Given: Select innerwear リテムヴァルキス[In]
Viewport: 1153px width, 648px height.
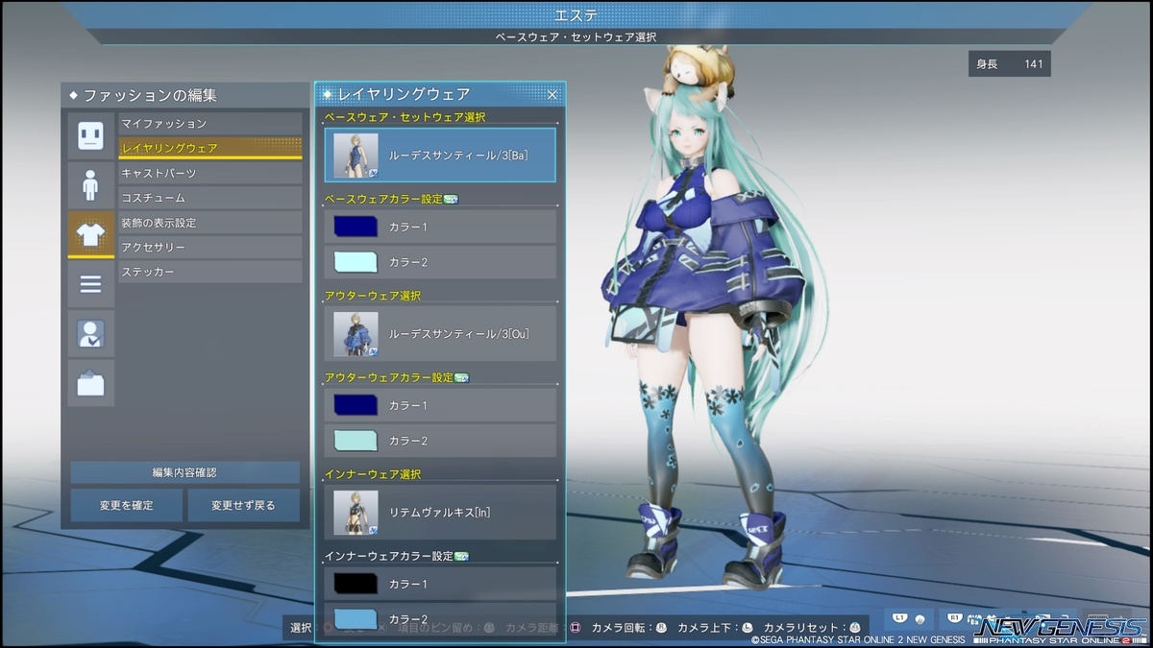Looking at the screenshot, I should coord(440,513).
